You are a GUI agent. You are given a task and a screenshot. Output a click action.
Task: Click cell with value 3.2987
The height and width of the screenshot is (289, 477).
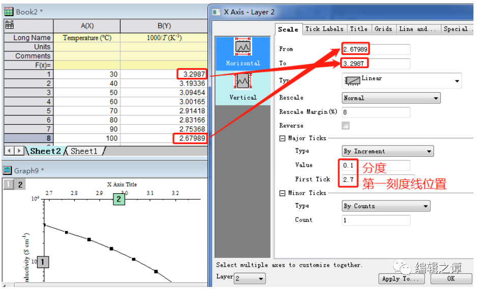tap(164, 74)
